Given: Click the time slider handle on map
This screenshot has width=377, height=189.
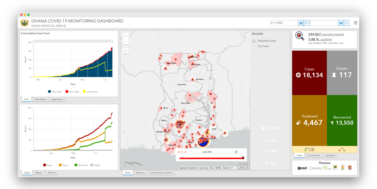Looking at the screenshot, I should (x=243, y=158).
